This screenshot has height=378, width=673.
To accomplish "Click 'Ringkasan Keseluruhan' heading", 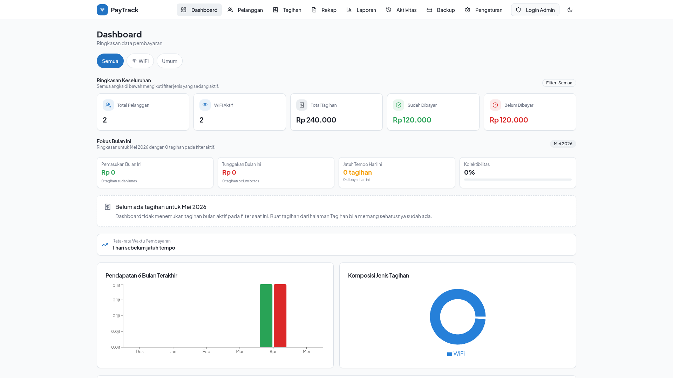I will [124, 80].
